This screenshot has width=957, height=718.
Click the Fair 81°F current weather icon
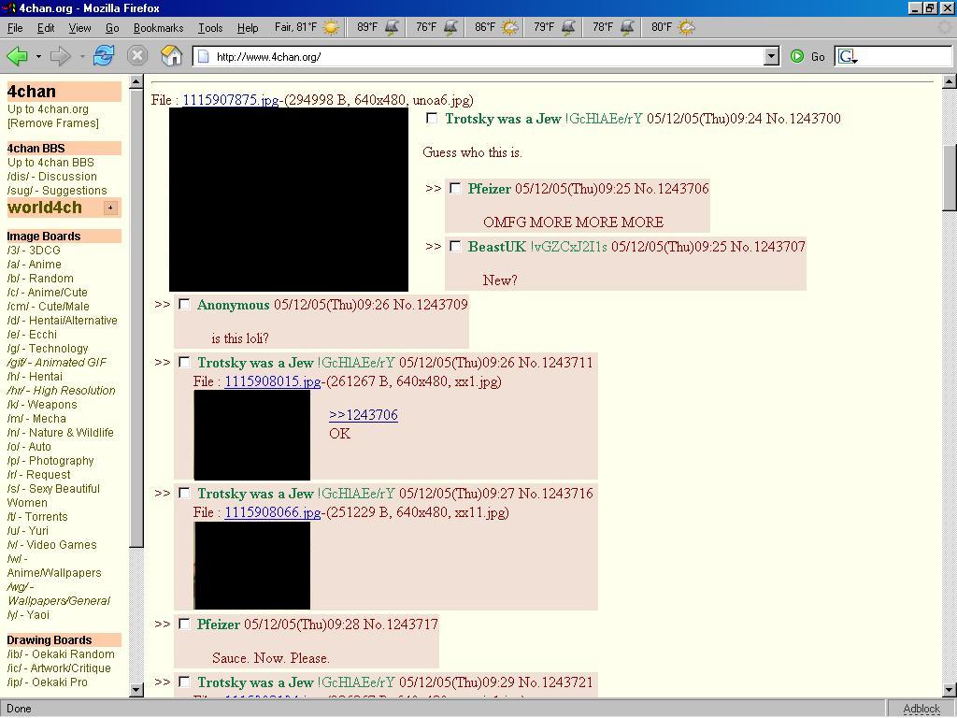(x=331, y=28)
